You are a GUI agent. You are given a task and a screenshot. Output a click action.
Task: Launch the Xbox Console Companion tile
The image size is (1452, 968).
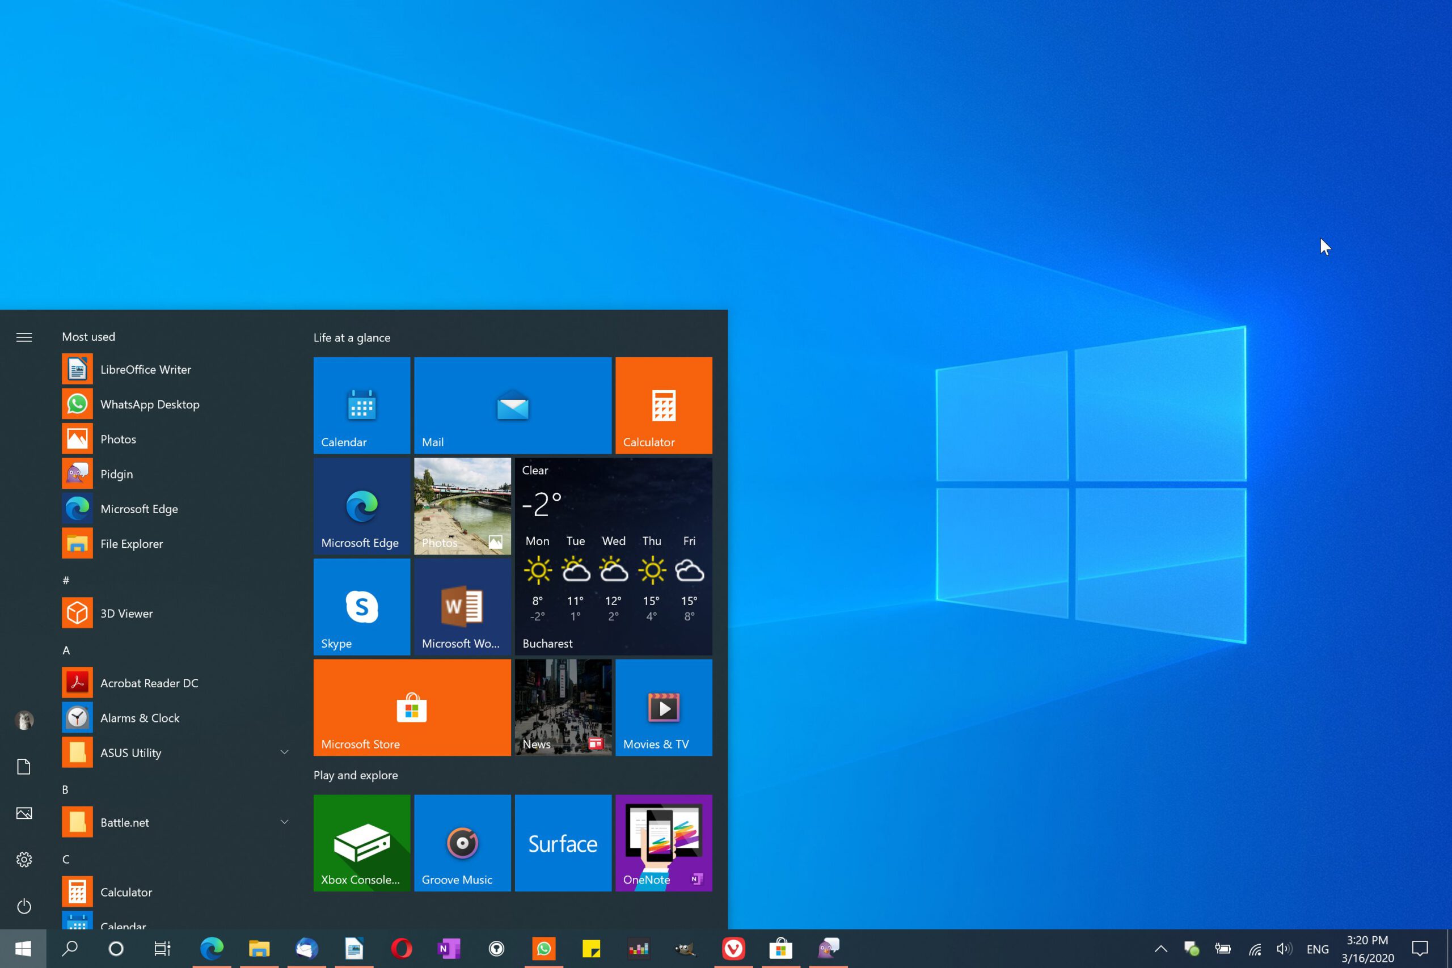coord(362,843)
